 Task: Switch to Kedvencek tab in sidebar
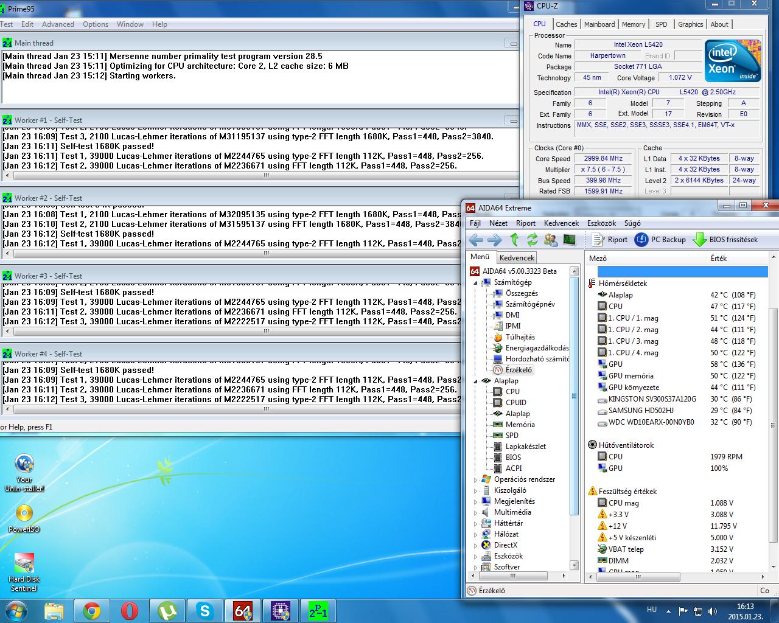pos(517,258)
